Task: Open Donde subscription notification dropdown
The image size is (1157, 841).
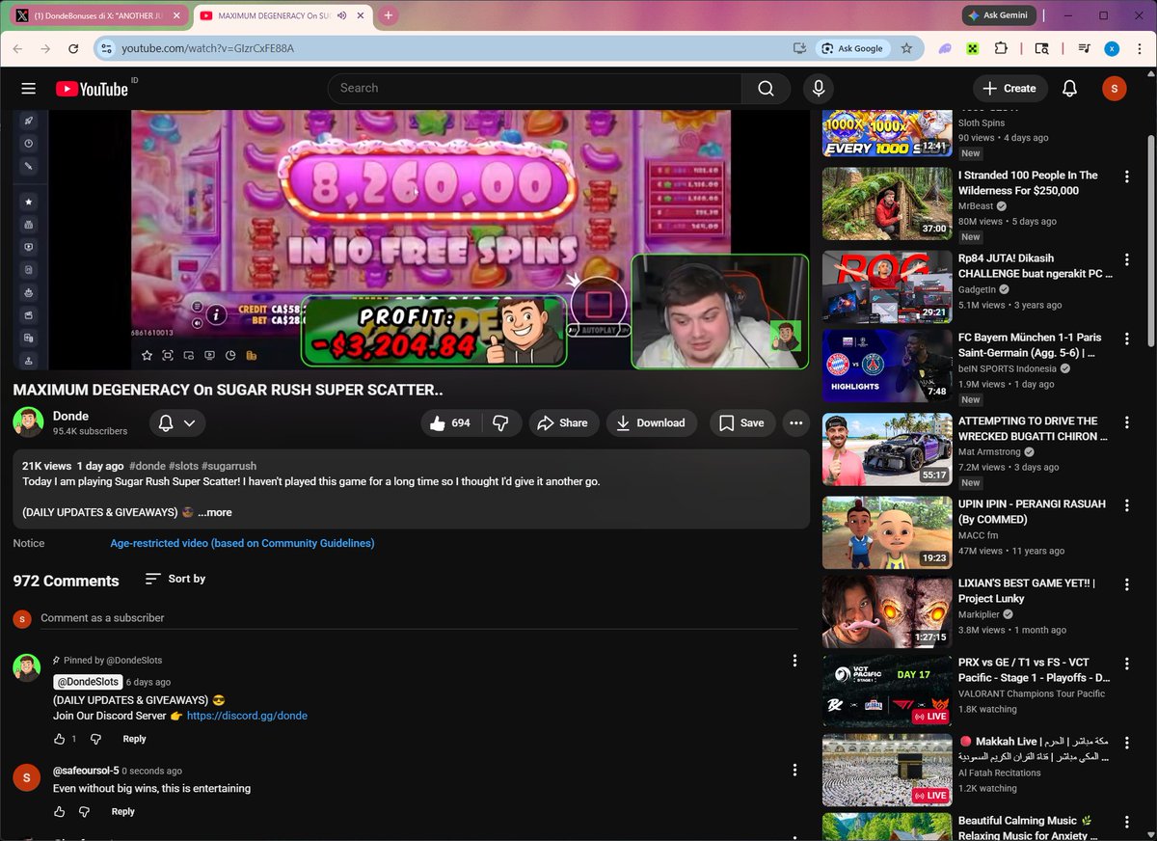Action: [x=177, y=422]
